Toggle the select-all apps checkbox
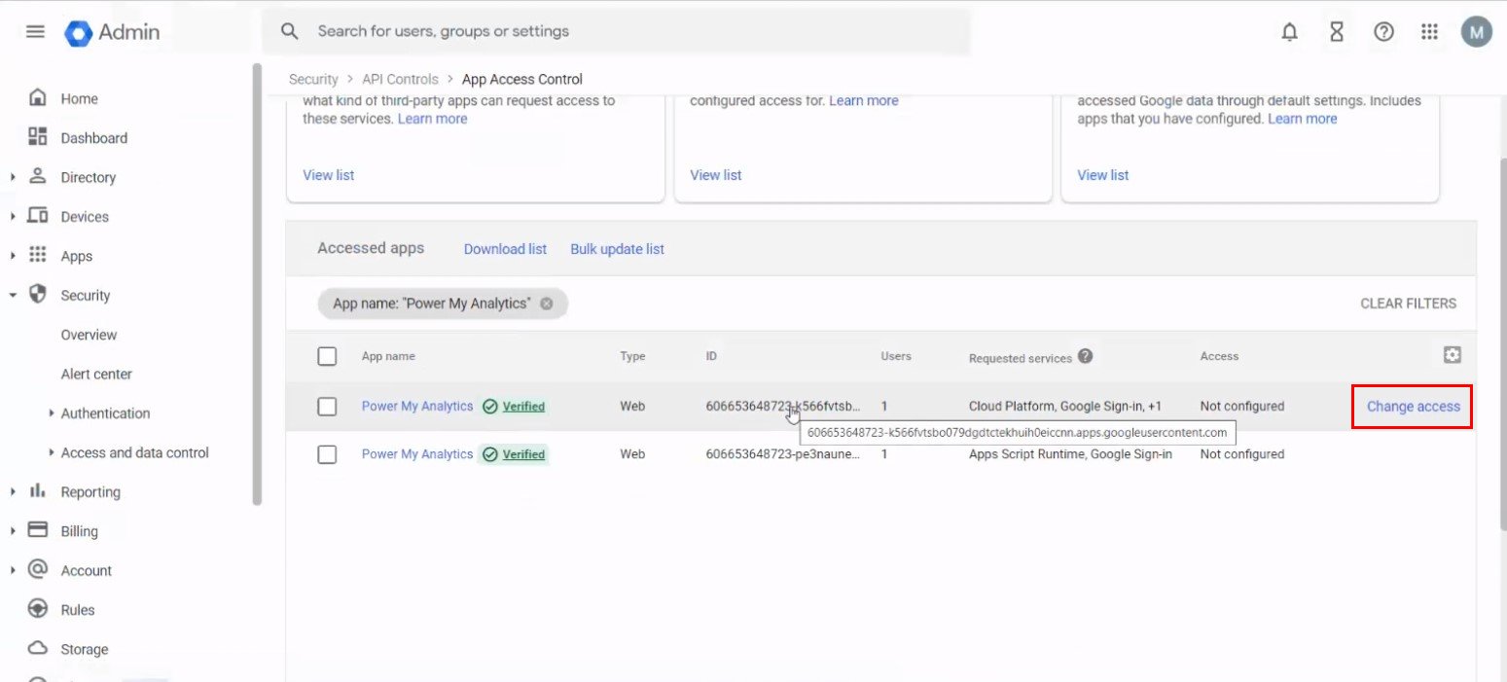This screenshot has height=682, width=1507. point(327,357)
